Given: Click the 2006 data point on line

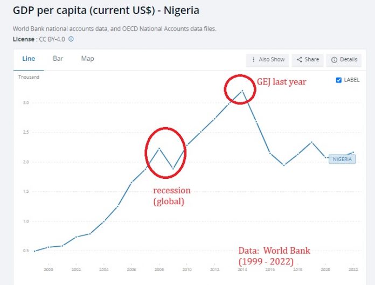Looking at the screenshot, I should click(131, 183).
